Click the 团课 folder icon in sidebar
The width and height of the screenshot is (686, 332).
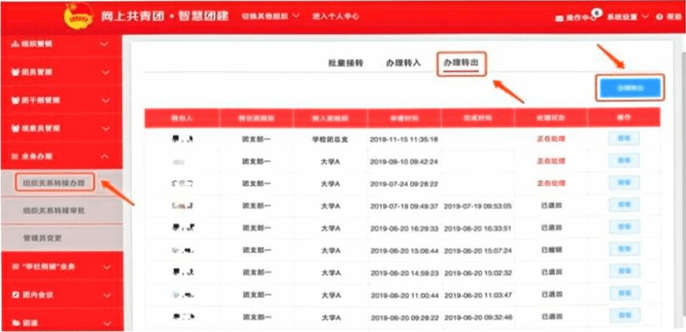point(15,323)
